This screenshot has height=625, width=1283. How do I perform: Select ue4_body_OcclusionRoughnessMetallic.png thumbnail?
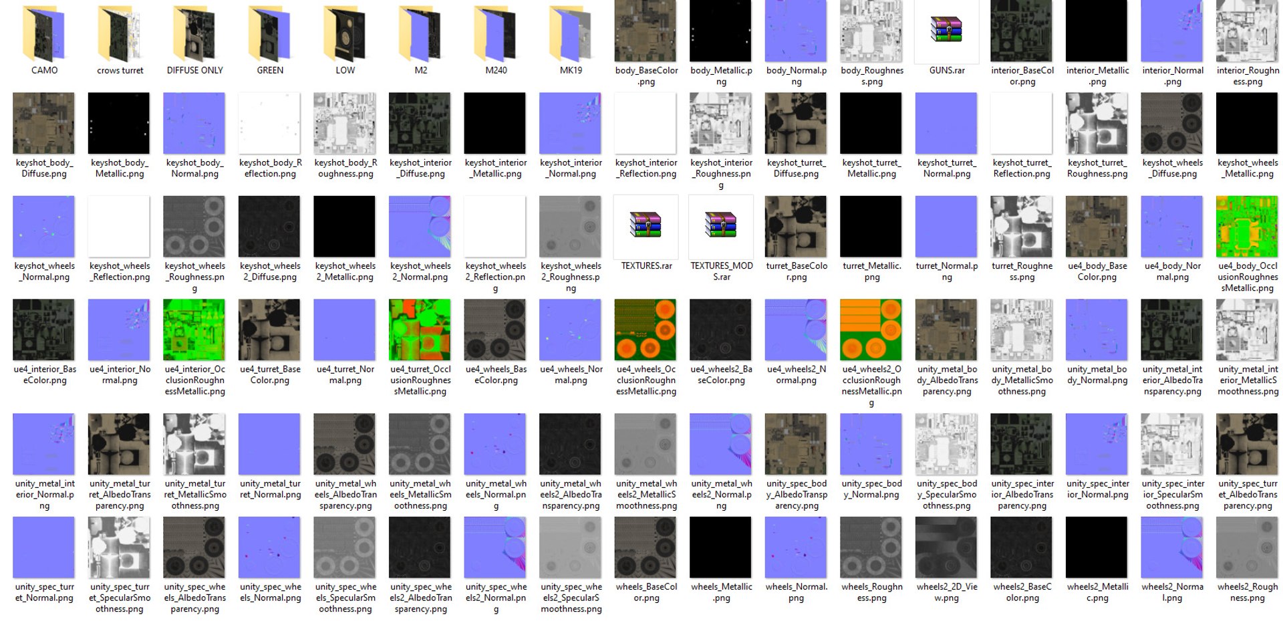coord(1247,227)
